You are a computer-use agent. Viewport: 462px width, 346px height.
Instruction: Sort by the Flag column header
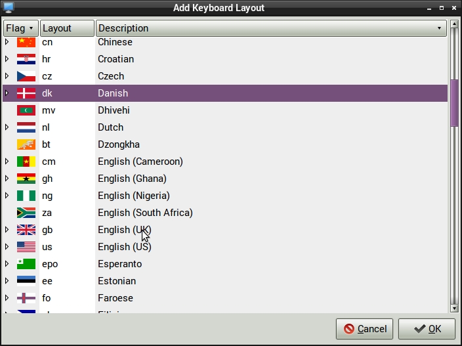pos(20,28)
